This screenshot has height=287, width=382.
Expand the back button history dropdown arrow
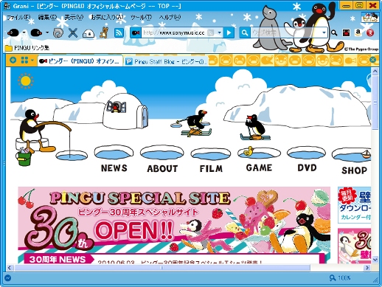[24, 32]
